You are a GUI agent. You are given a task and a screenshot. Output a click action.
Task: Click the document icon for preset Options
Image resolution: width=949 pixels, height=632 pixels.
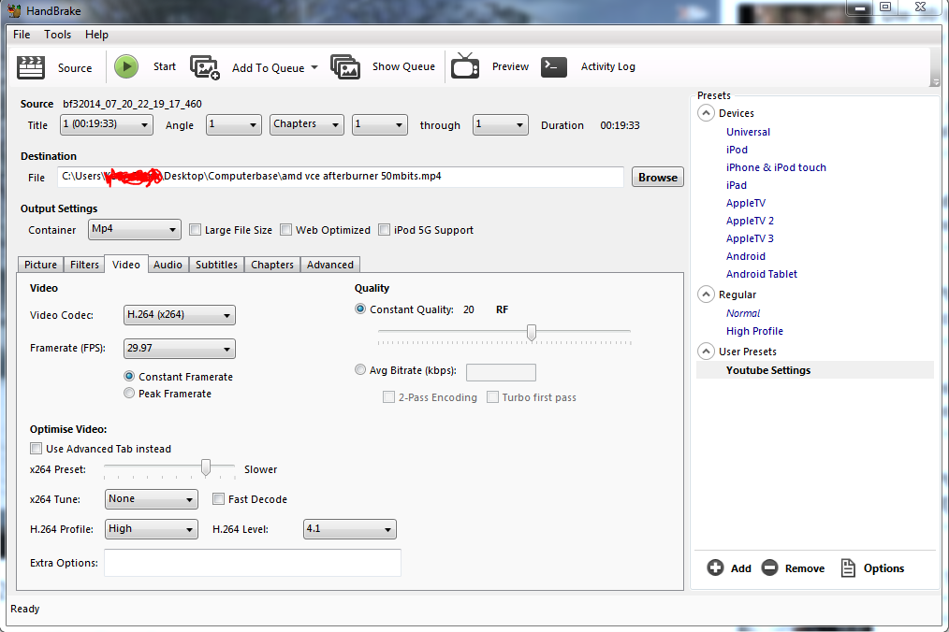click(848, 567)
